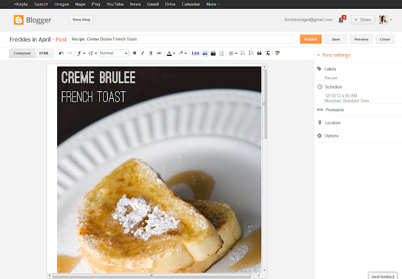
Task: Apply blockquote formatting
Action: (x=259, y=53)
